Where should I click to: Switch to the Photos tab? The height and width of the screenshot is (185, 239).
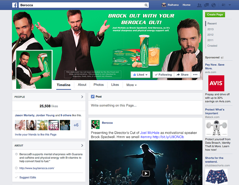click(x=99, y=85)
